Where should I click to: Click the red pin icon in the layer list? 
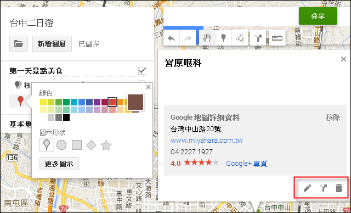[x=20, y=101]
